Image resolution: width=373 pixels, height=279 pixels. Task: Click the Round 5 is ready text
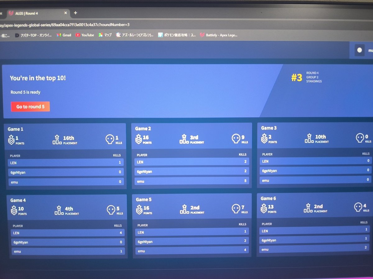pyautogui.click(x=25, y=92)
